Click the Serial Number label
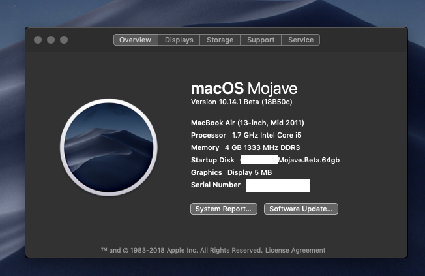The height and width of the screenshot is (276, 425). 216,185
